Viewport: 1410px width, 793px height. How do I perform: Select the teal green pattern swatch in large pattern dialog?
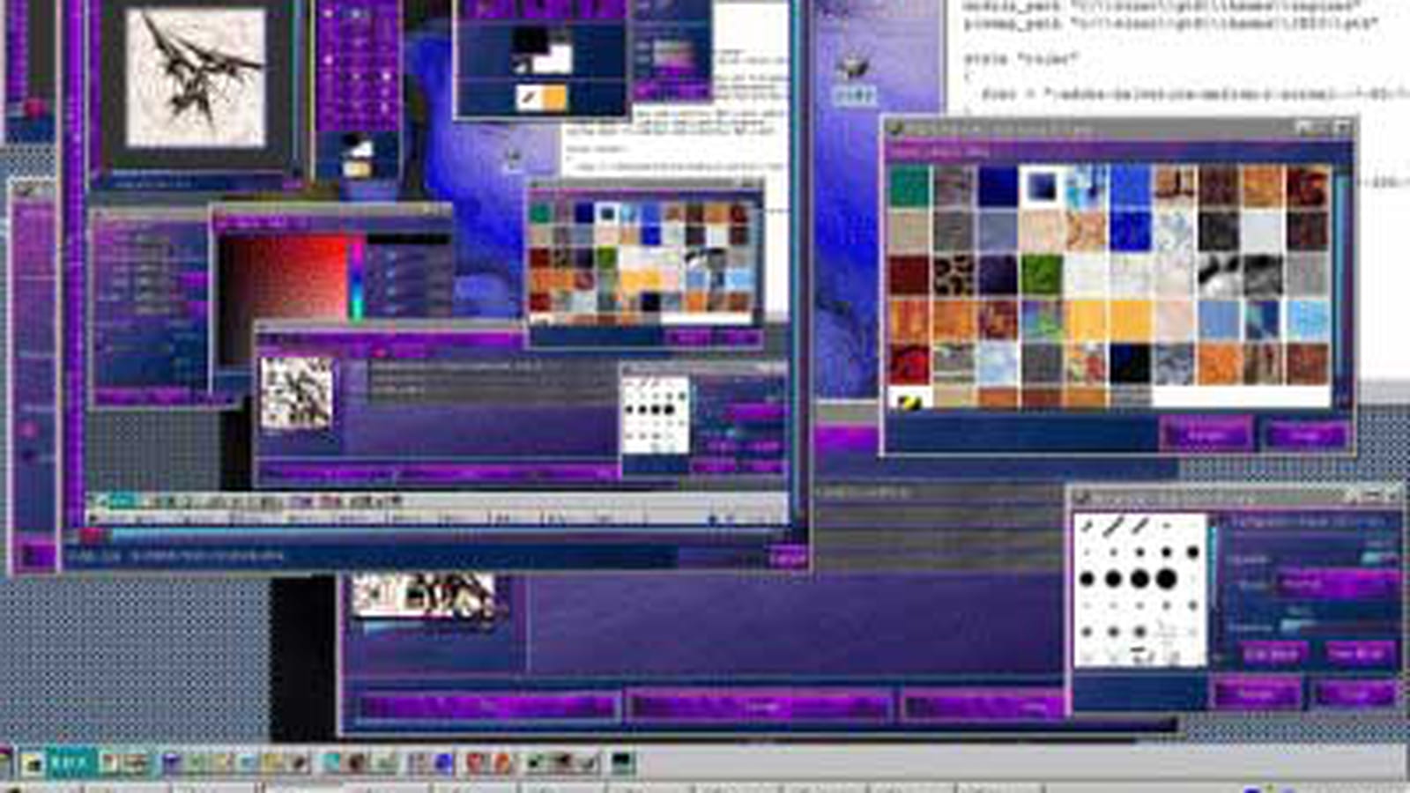point(909,187)
